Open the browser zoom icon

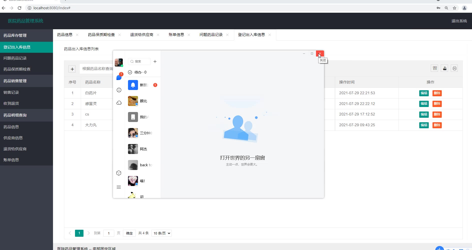point(446,8)
